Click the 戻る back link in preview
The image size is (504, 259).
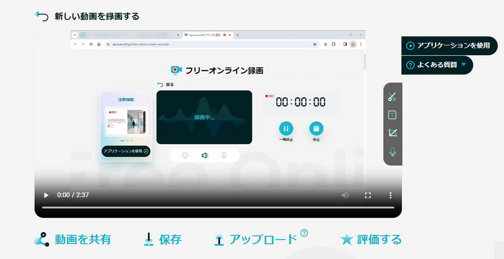[x=165, y=85]
